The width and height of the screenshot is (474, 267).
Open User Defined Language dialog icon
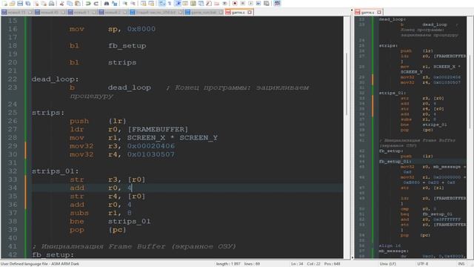pos(185,3)
